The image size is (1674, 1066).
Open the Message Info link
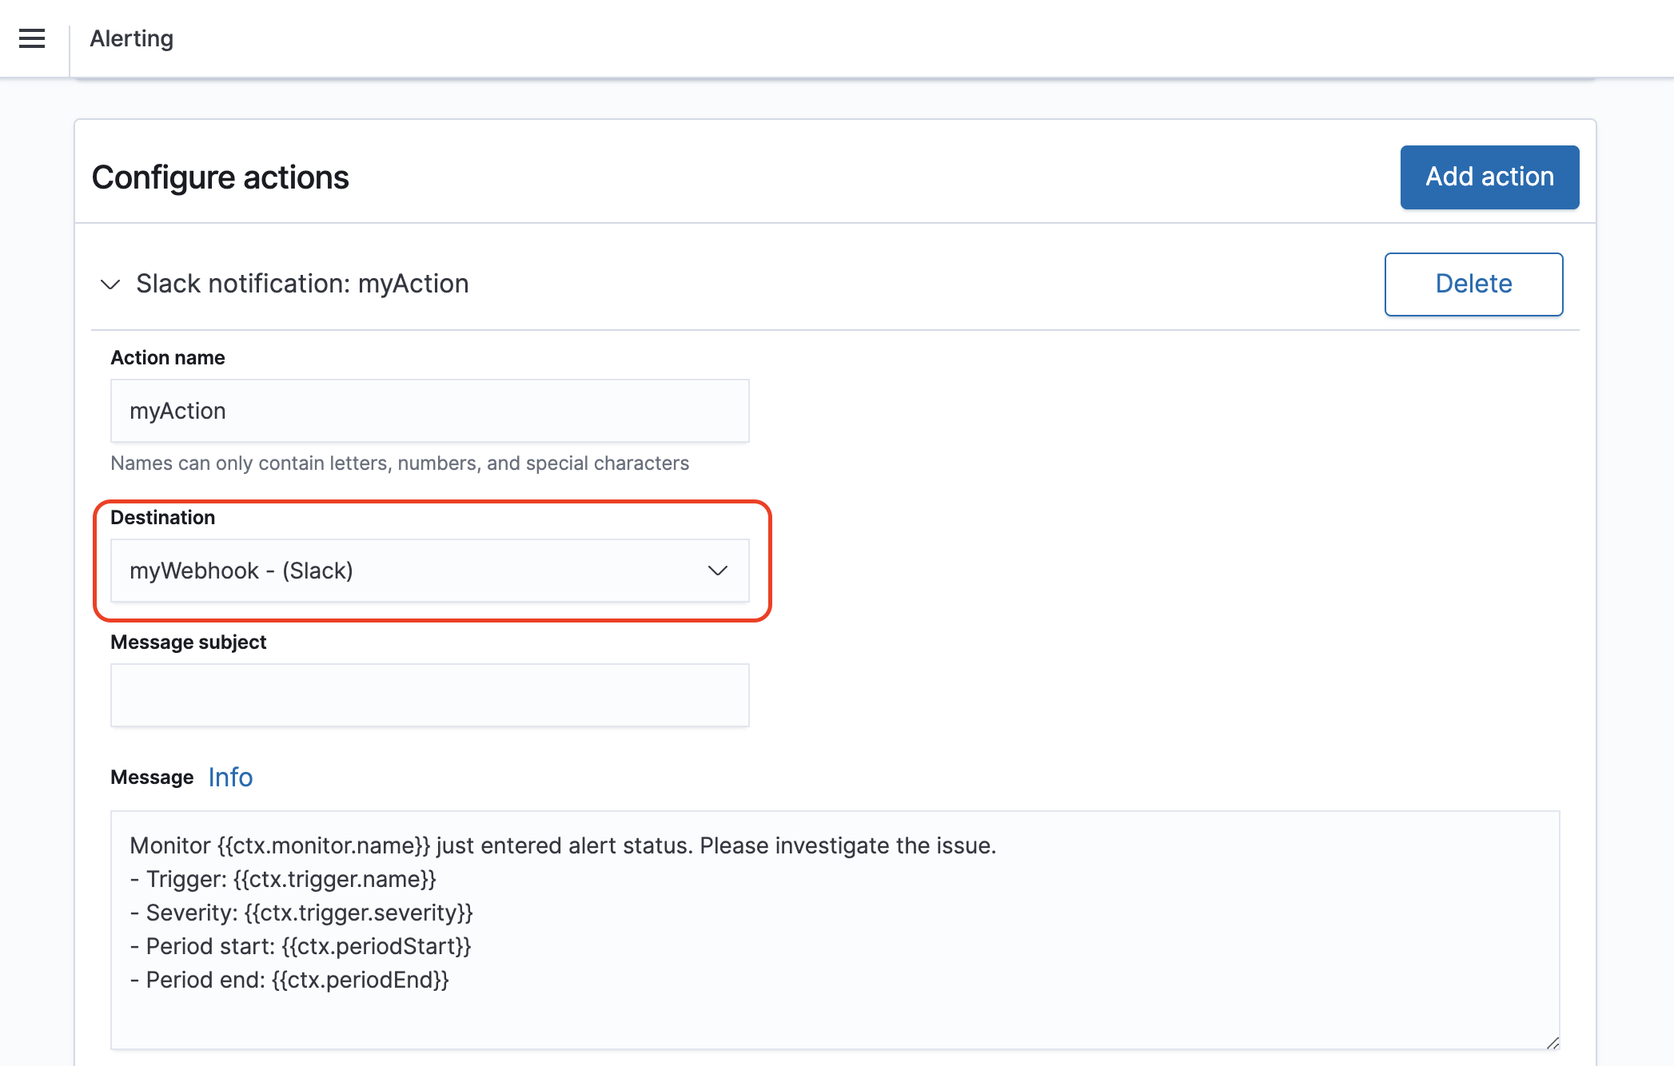coord(230,778)
